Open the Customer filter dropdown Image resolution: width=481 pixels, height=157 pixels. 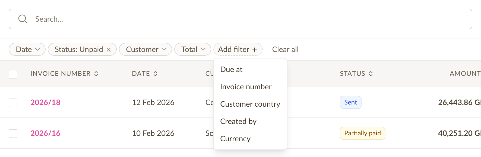pos(145,49)
